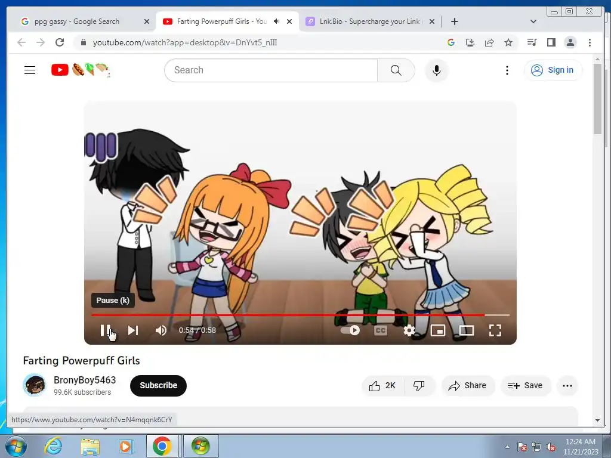Click the video title Farting Powerpuff Girls

[x=81, y=361]
